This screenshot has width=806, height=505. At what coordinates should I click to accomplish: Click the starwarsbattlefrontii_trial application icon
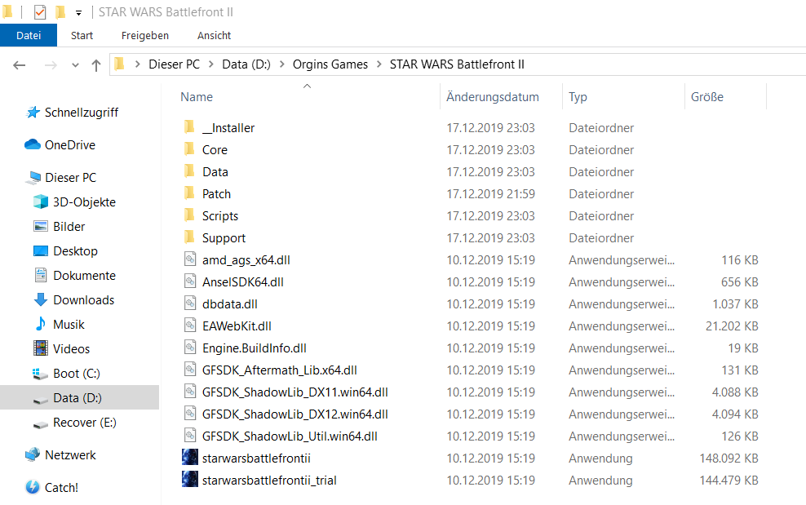(190, 479)
